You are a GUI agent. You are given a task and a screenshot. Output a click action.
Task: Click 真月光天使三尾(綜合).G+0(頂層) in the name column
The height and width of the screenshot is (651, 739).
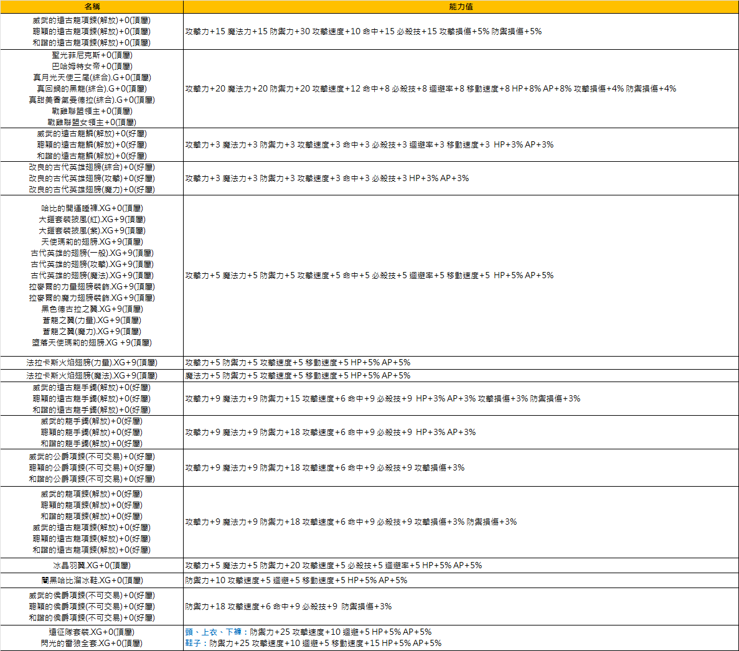click(x=92, y=77)
